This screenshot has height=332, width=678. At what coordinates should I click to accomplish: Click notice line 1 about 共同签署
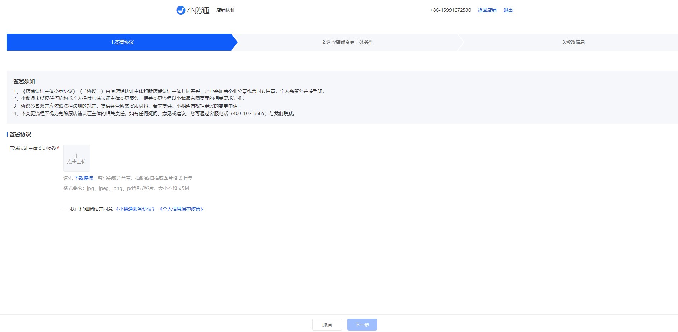pyautogui.click(x=170, y=91)
